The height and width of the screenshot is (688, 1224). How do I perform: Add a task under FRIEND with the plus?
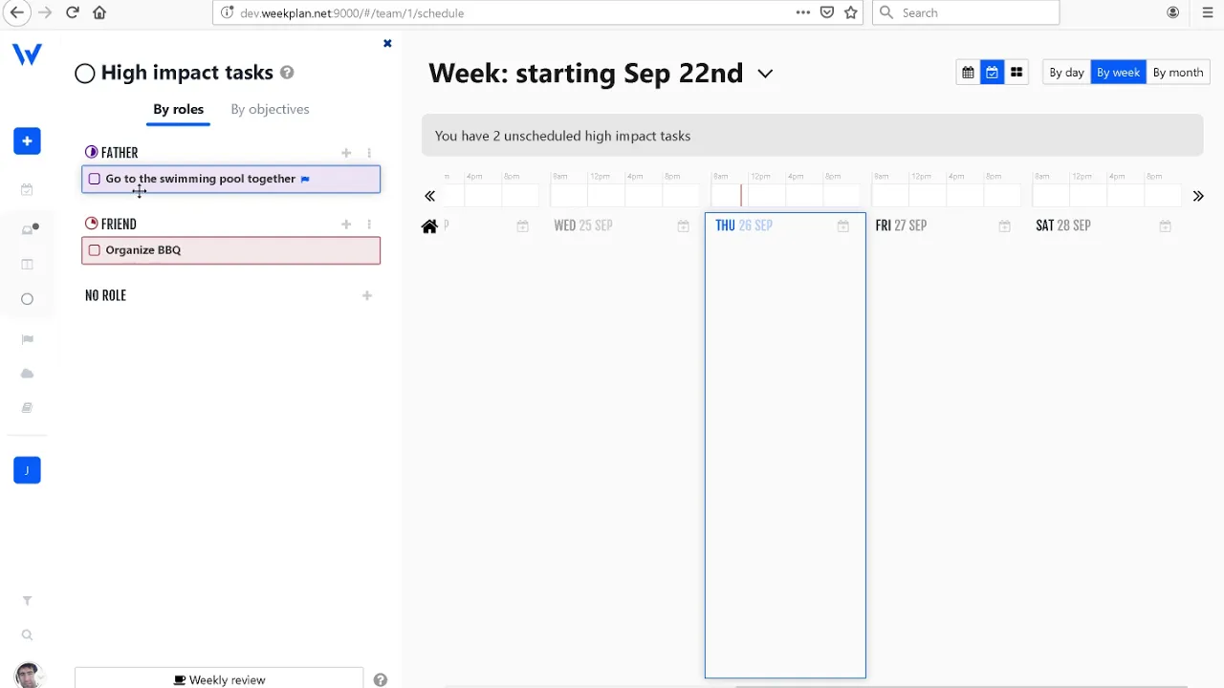tap(346, 224)
